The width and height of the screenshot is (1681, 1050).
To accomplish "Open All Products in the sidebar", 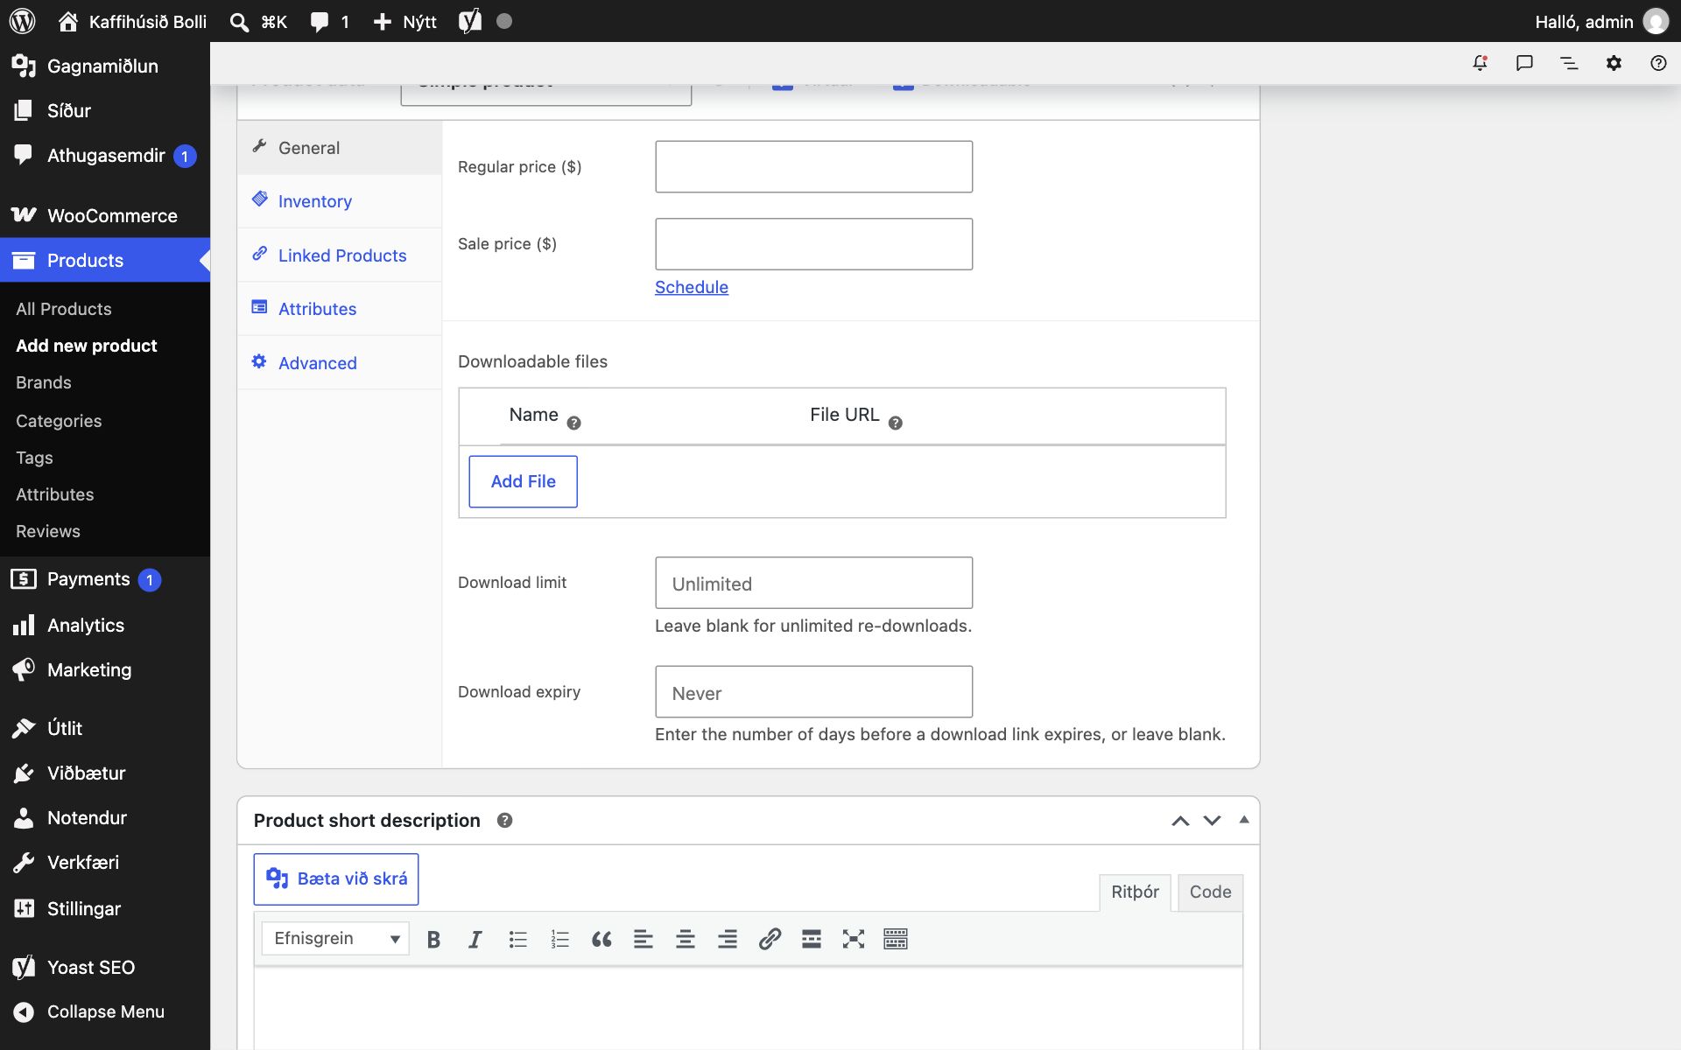I will pos(64,309).
